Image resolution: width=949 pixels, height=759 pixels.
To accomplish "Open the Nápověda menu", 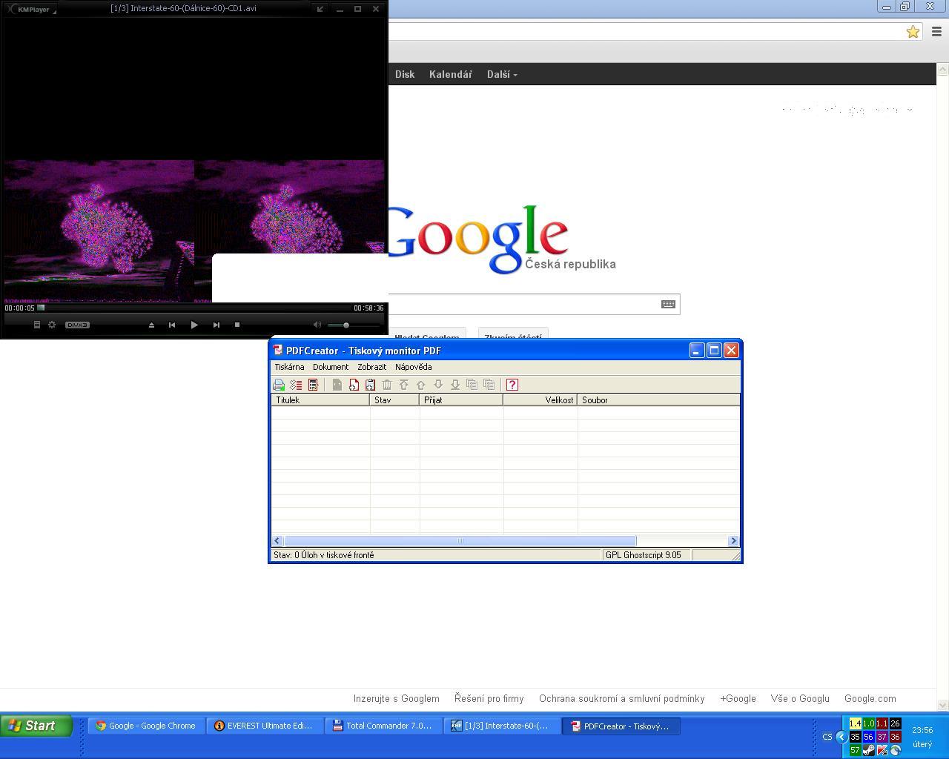I will pyautogui.click(x=413, y=367).
